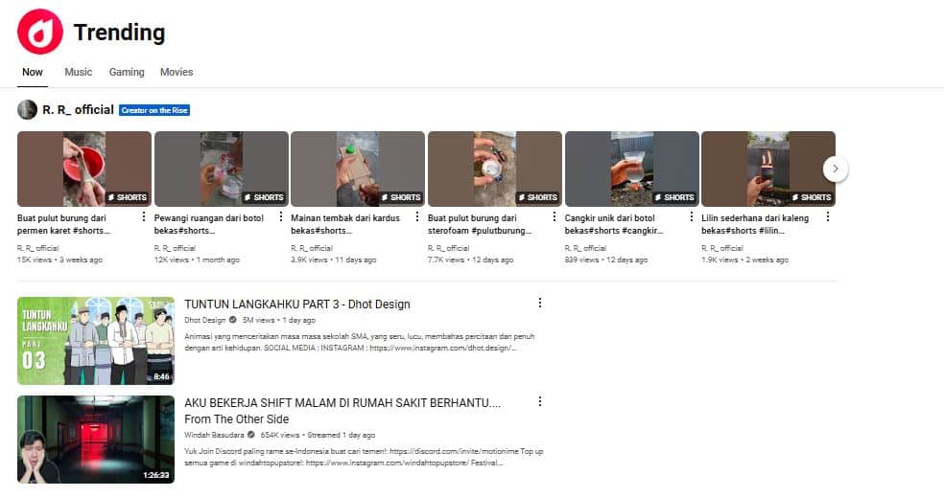Click channel name under Mainan tembak dari kardus
Viewport: 944px width, 497px height.
(311, 248)
